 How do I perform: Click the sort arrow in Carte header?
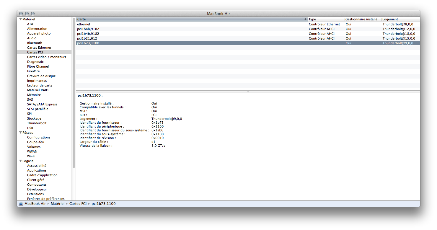(305, 19)
